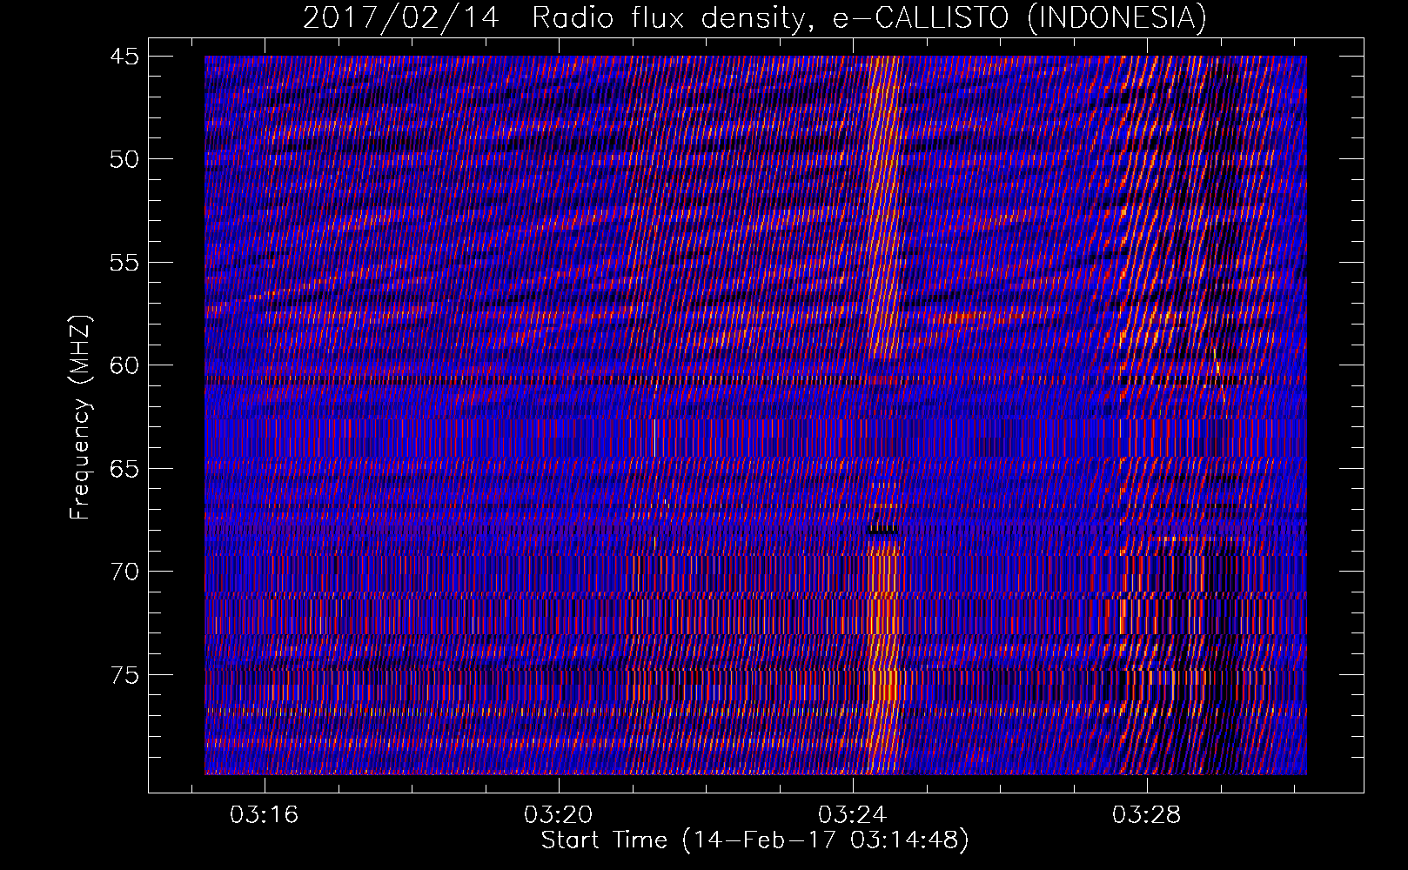This screenshot has height=870, width=1408.
Task: Click the 03:20 time tick label
Action: click(558, 814)
